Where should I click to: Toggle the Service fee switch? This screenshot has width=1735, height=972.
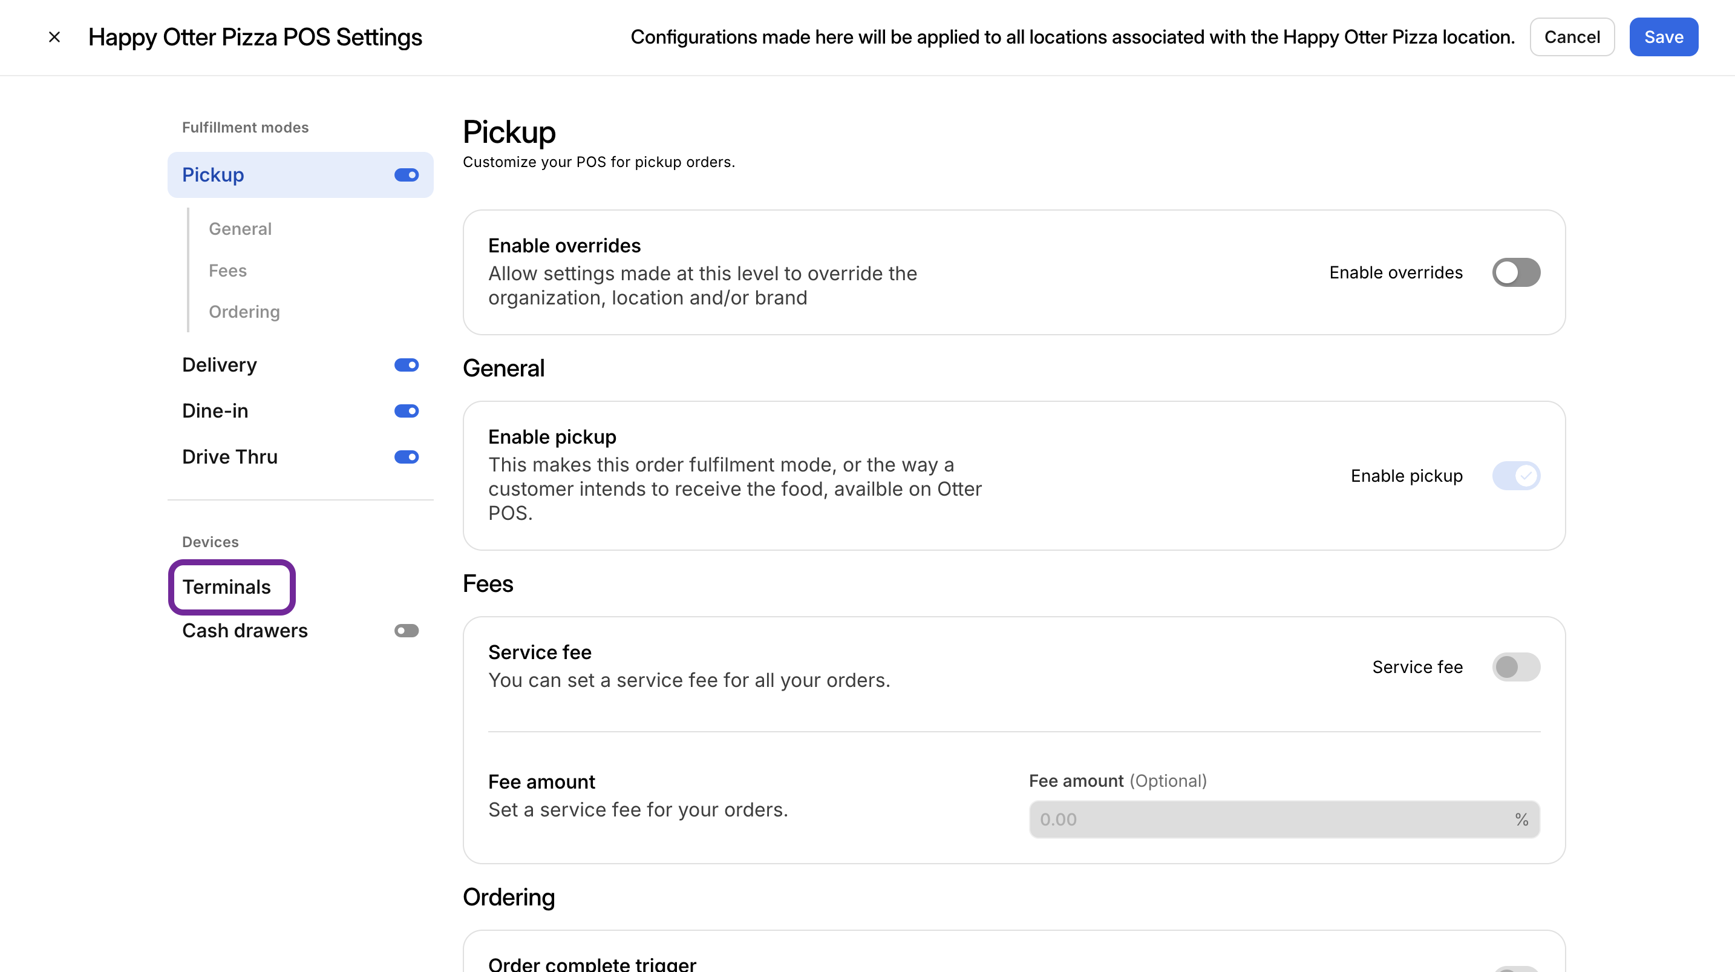click(1516, 666)
